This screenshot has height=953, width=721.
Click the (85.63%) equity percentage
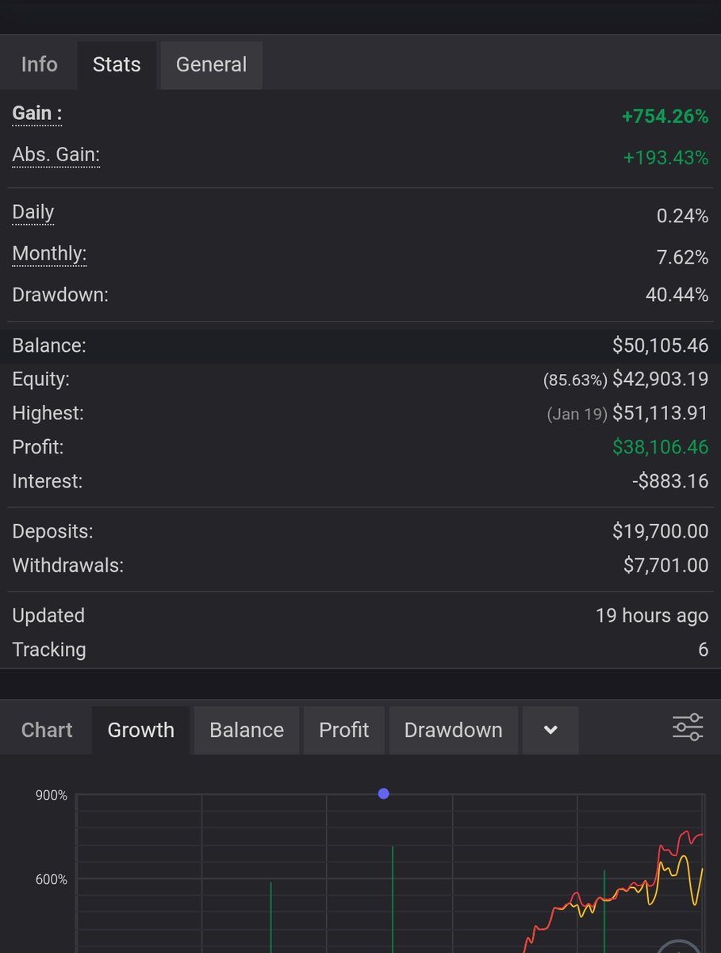575,380
